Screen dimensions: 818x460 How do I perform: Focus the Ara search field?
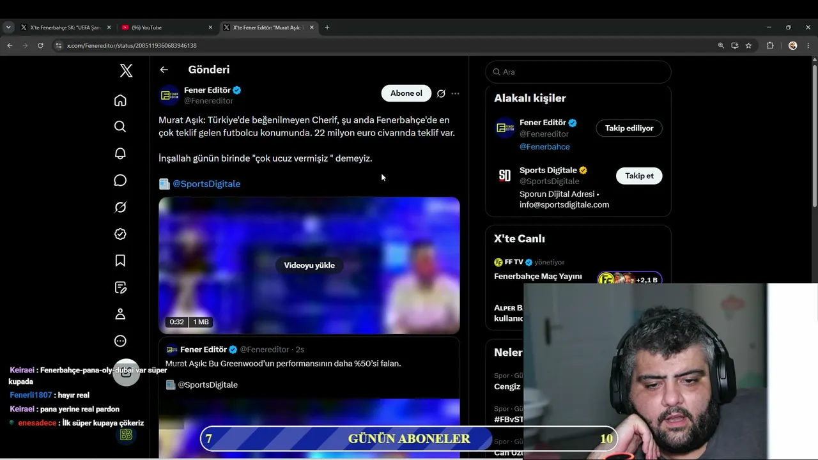pos(578,72)
